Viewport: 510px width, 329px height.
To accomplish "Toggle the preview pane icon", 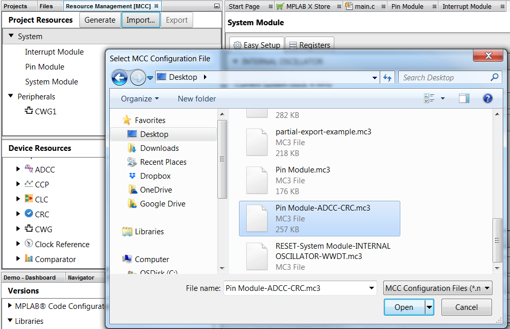I will [x=464, y=99].
